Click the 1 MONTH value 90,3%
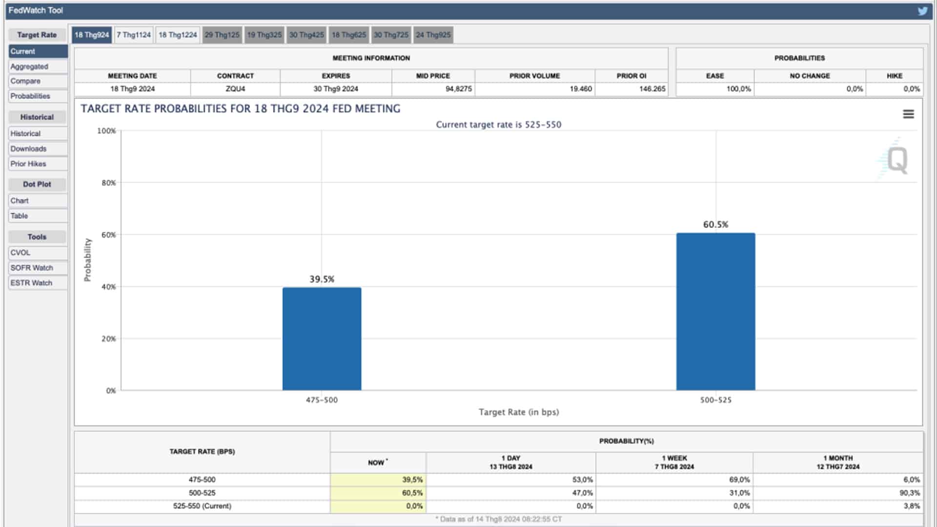937x527 pixels. [910, 493]
